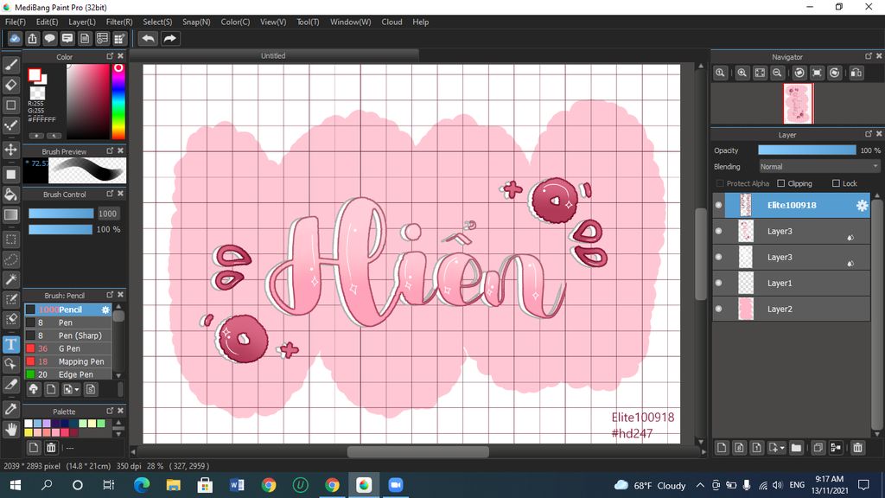Click Zoom Out in Navigator

coord(777,73)
